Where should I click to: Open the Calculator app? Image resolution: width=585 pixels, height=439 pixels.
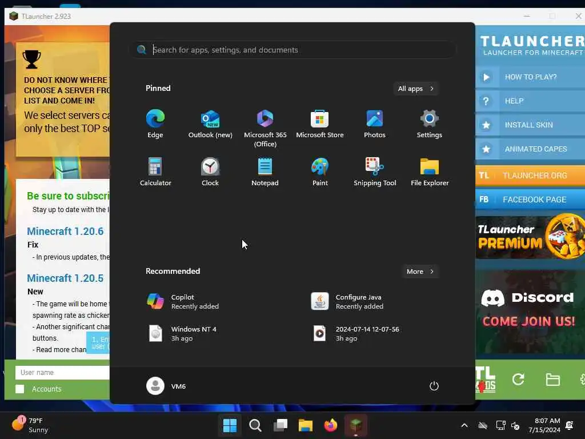click(x=155, y=171)
